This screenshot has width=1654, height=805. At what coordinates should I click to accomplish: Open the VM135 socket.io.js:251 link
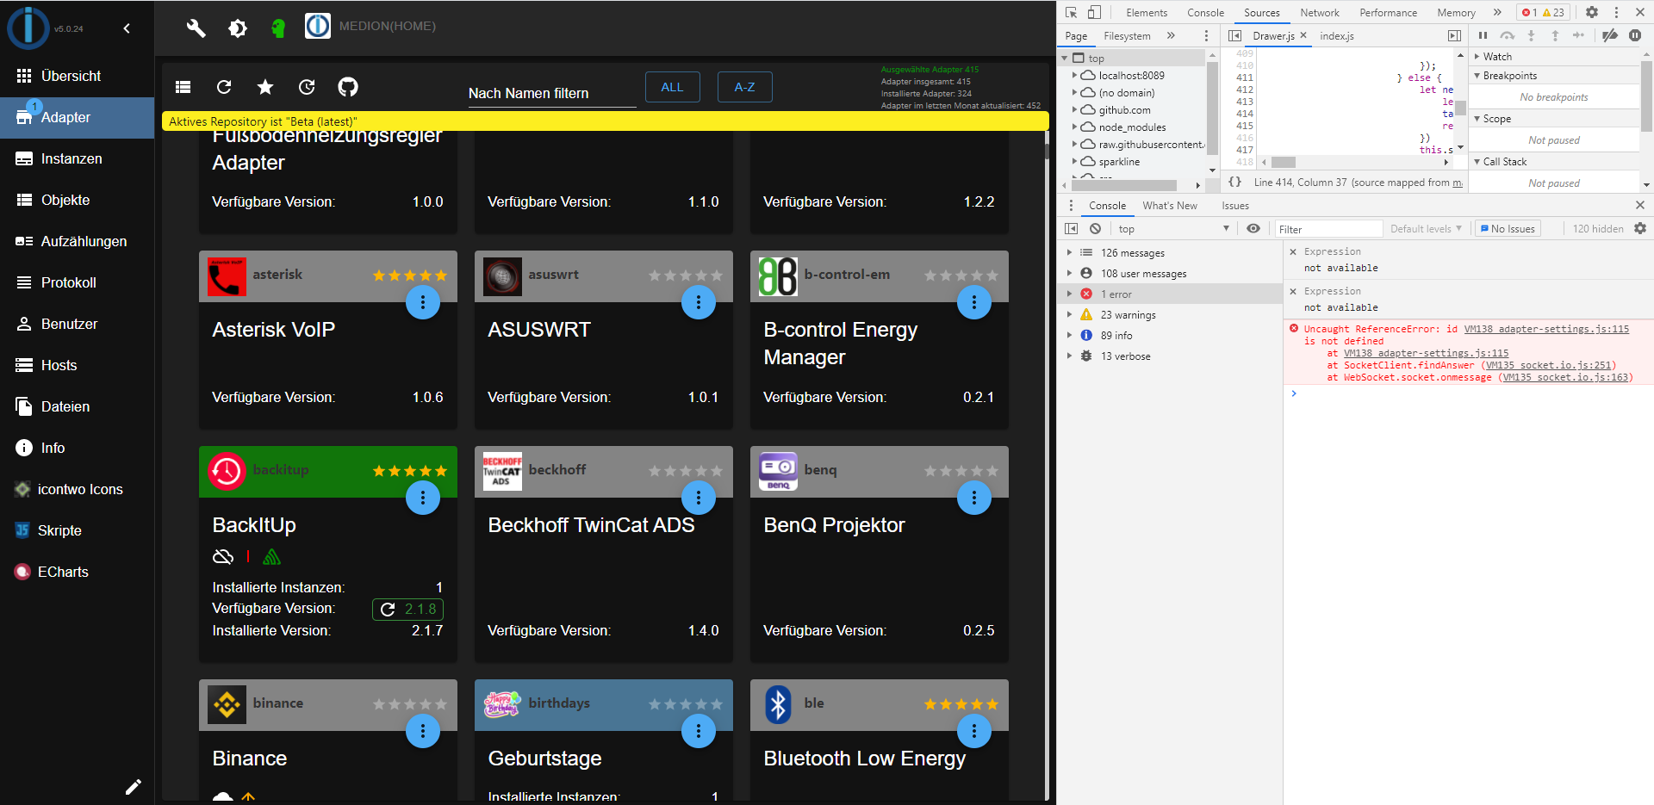(x=1548, y=365)
